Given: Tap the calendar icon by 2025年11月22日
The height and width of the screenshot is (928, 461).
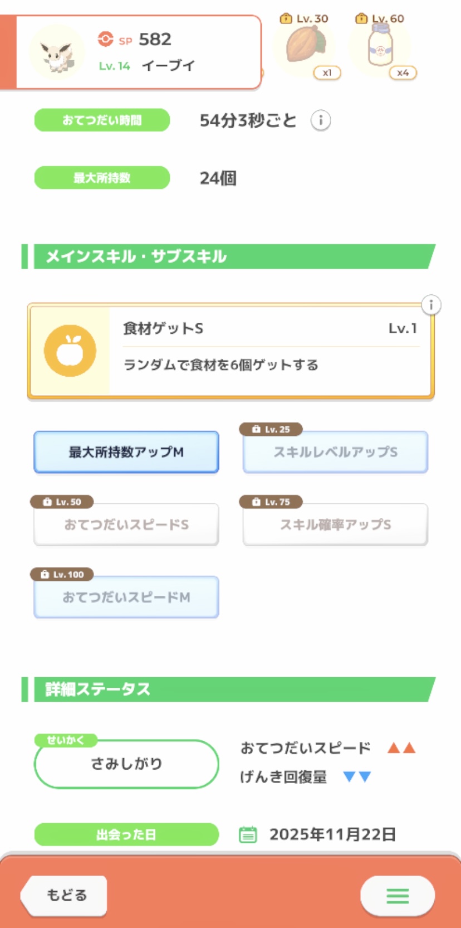Looking at the screenshot, I should point(248,834).
